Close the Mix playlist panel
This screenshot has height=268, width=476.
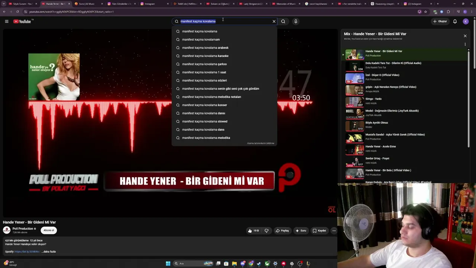point(465,36)
